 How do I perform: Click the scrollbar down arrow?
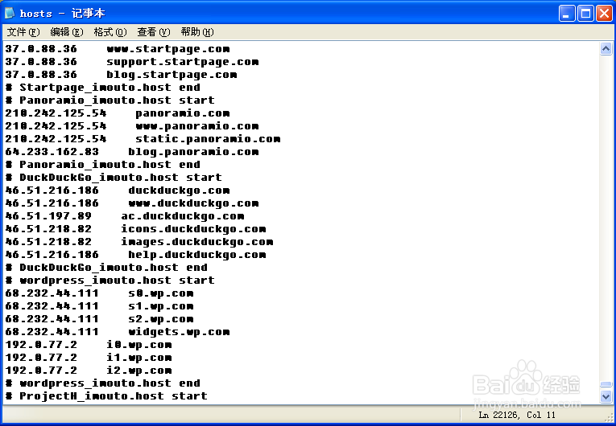coord(606,396)
